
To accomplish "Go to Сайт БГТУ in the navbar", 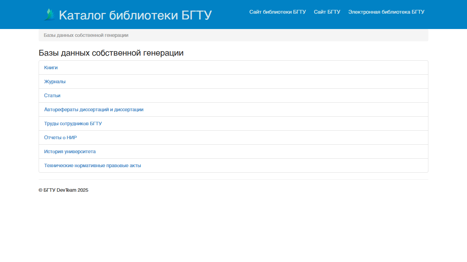I will click(327, 12).
